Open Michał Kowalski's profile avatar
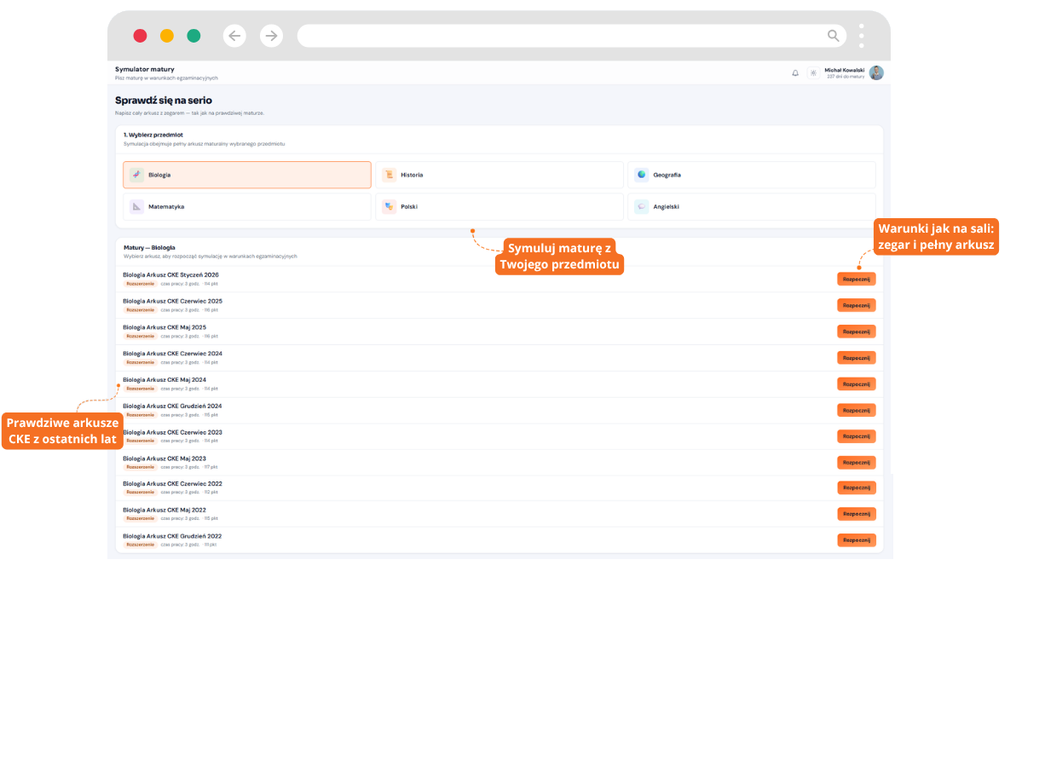1045x767 pixels. click(876, 73)
